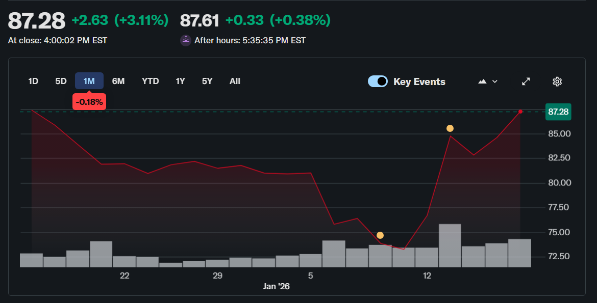The image size is (597, 303).
Task: Open chart type mountain icon dropdown
Action: [x=488, y=81]
